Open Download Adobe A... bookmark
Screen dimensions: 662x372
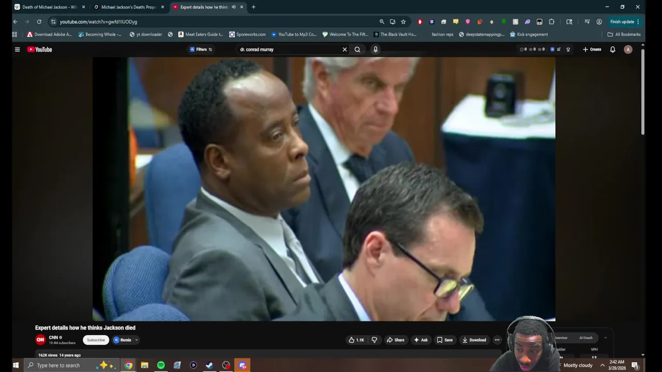point(49,35)
